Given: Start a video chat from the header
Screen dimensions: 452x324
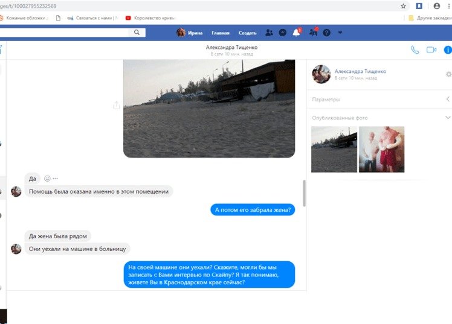Looking at the screenshot, I should pyautogui.click(x=431, y=50).
